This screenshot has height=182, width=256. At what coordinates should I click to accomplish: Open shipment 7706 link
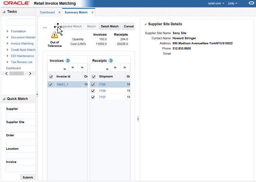(102, 91)
